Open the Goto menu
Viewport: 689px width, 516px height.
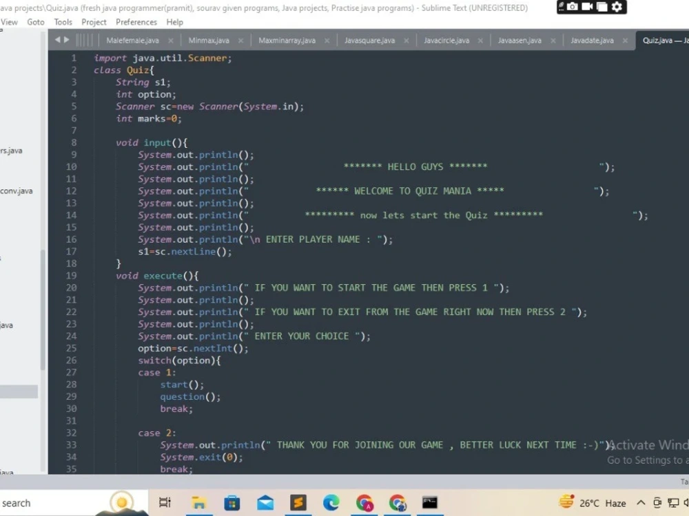coord(36,22)
